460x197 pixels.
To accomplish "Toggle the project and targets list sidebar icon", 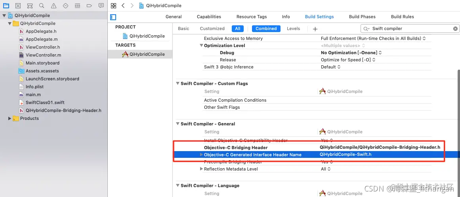I will tap(113, 17).
